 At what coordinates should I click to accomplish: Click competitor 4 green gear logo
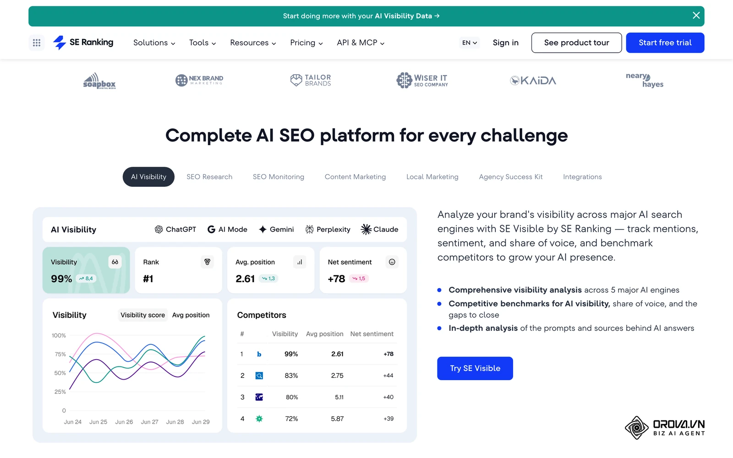[x=259, y=419]
